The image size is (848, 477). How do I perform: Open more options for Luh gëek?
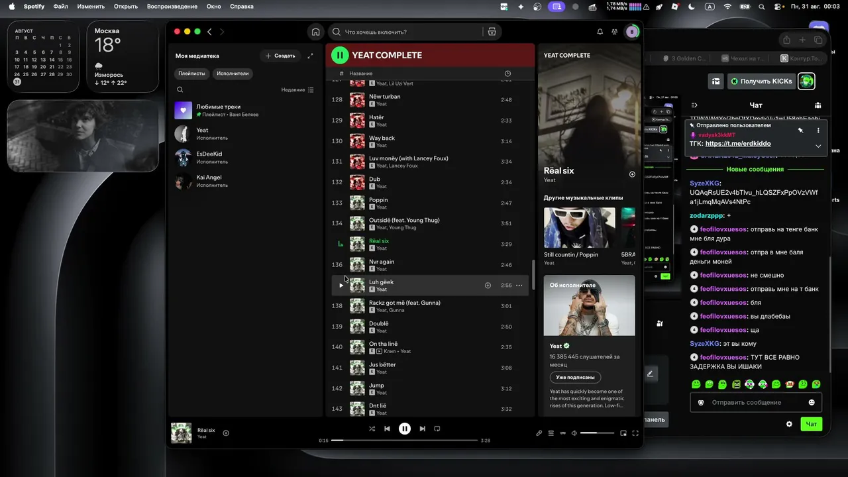(x=519, y=286)
